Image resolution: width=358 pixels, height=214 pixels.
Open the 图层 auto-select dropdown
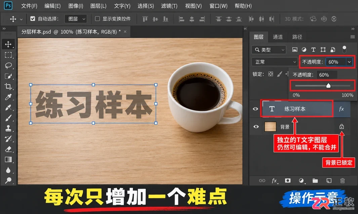coord(76,19)
